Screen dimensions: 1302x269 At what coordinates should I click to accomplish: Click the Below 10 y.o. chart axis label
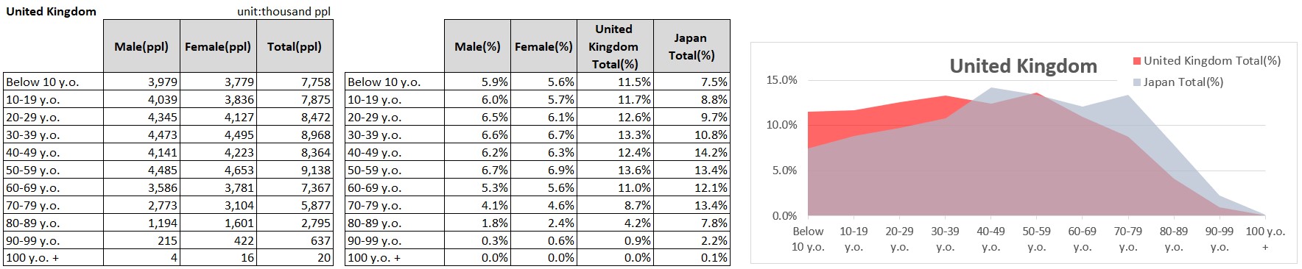(x=808, y=239)
